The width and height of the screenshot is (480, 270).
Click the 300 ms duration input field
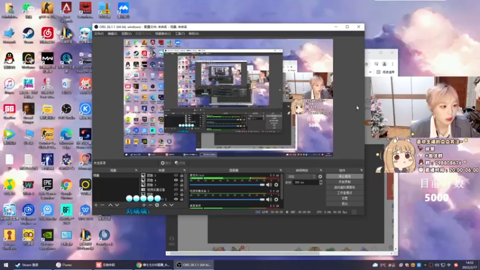pyautogui.click(x=305, y=182)
